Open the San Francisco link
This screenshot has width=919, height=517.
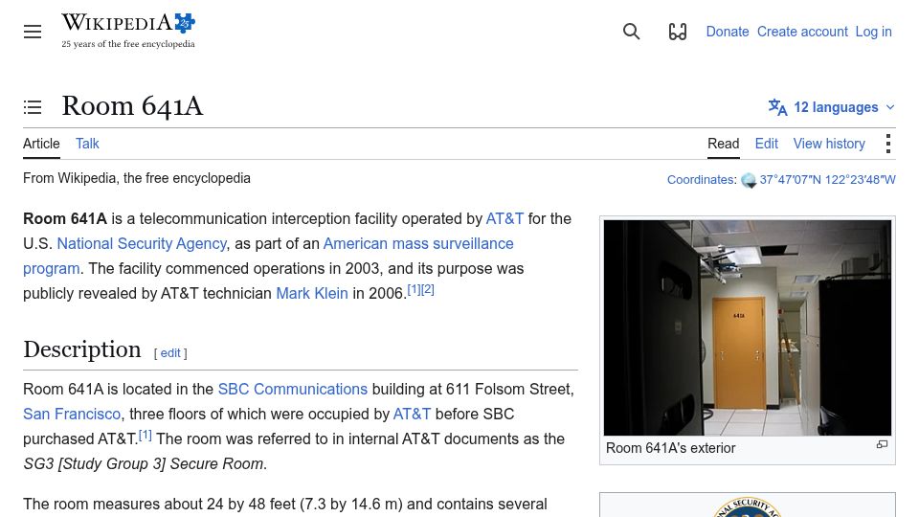point(72,414)
